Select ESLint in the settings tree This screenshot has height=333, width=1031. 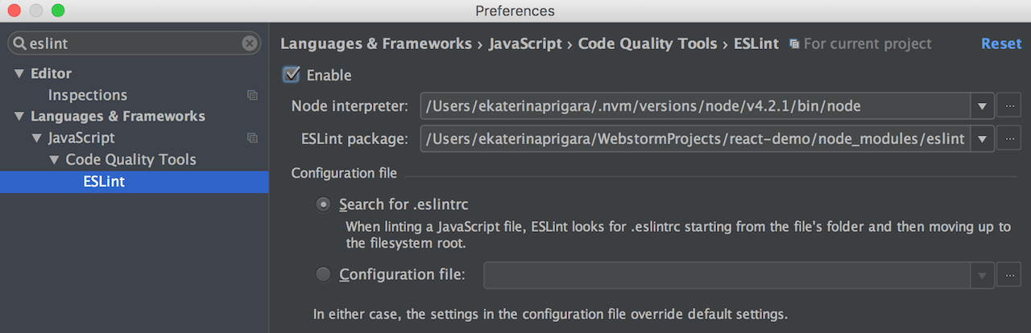point(104,181)
